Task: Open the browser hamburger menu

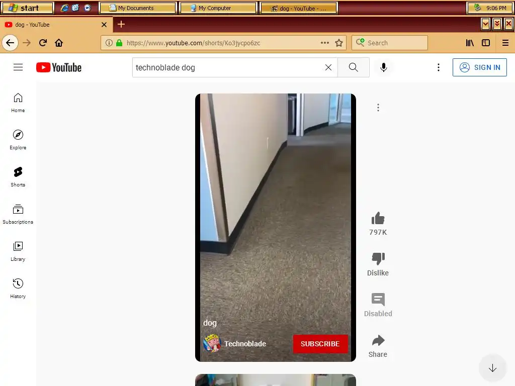Action: click(x=505, y=43)
